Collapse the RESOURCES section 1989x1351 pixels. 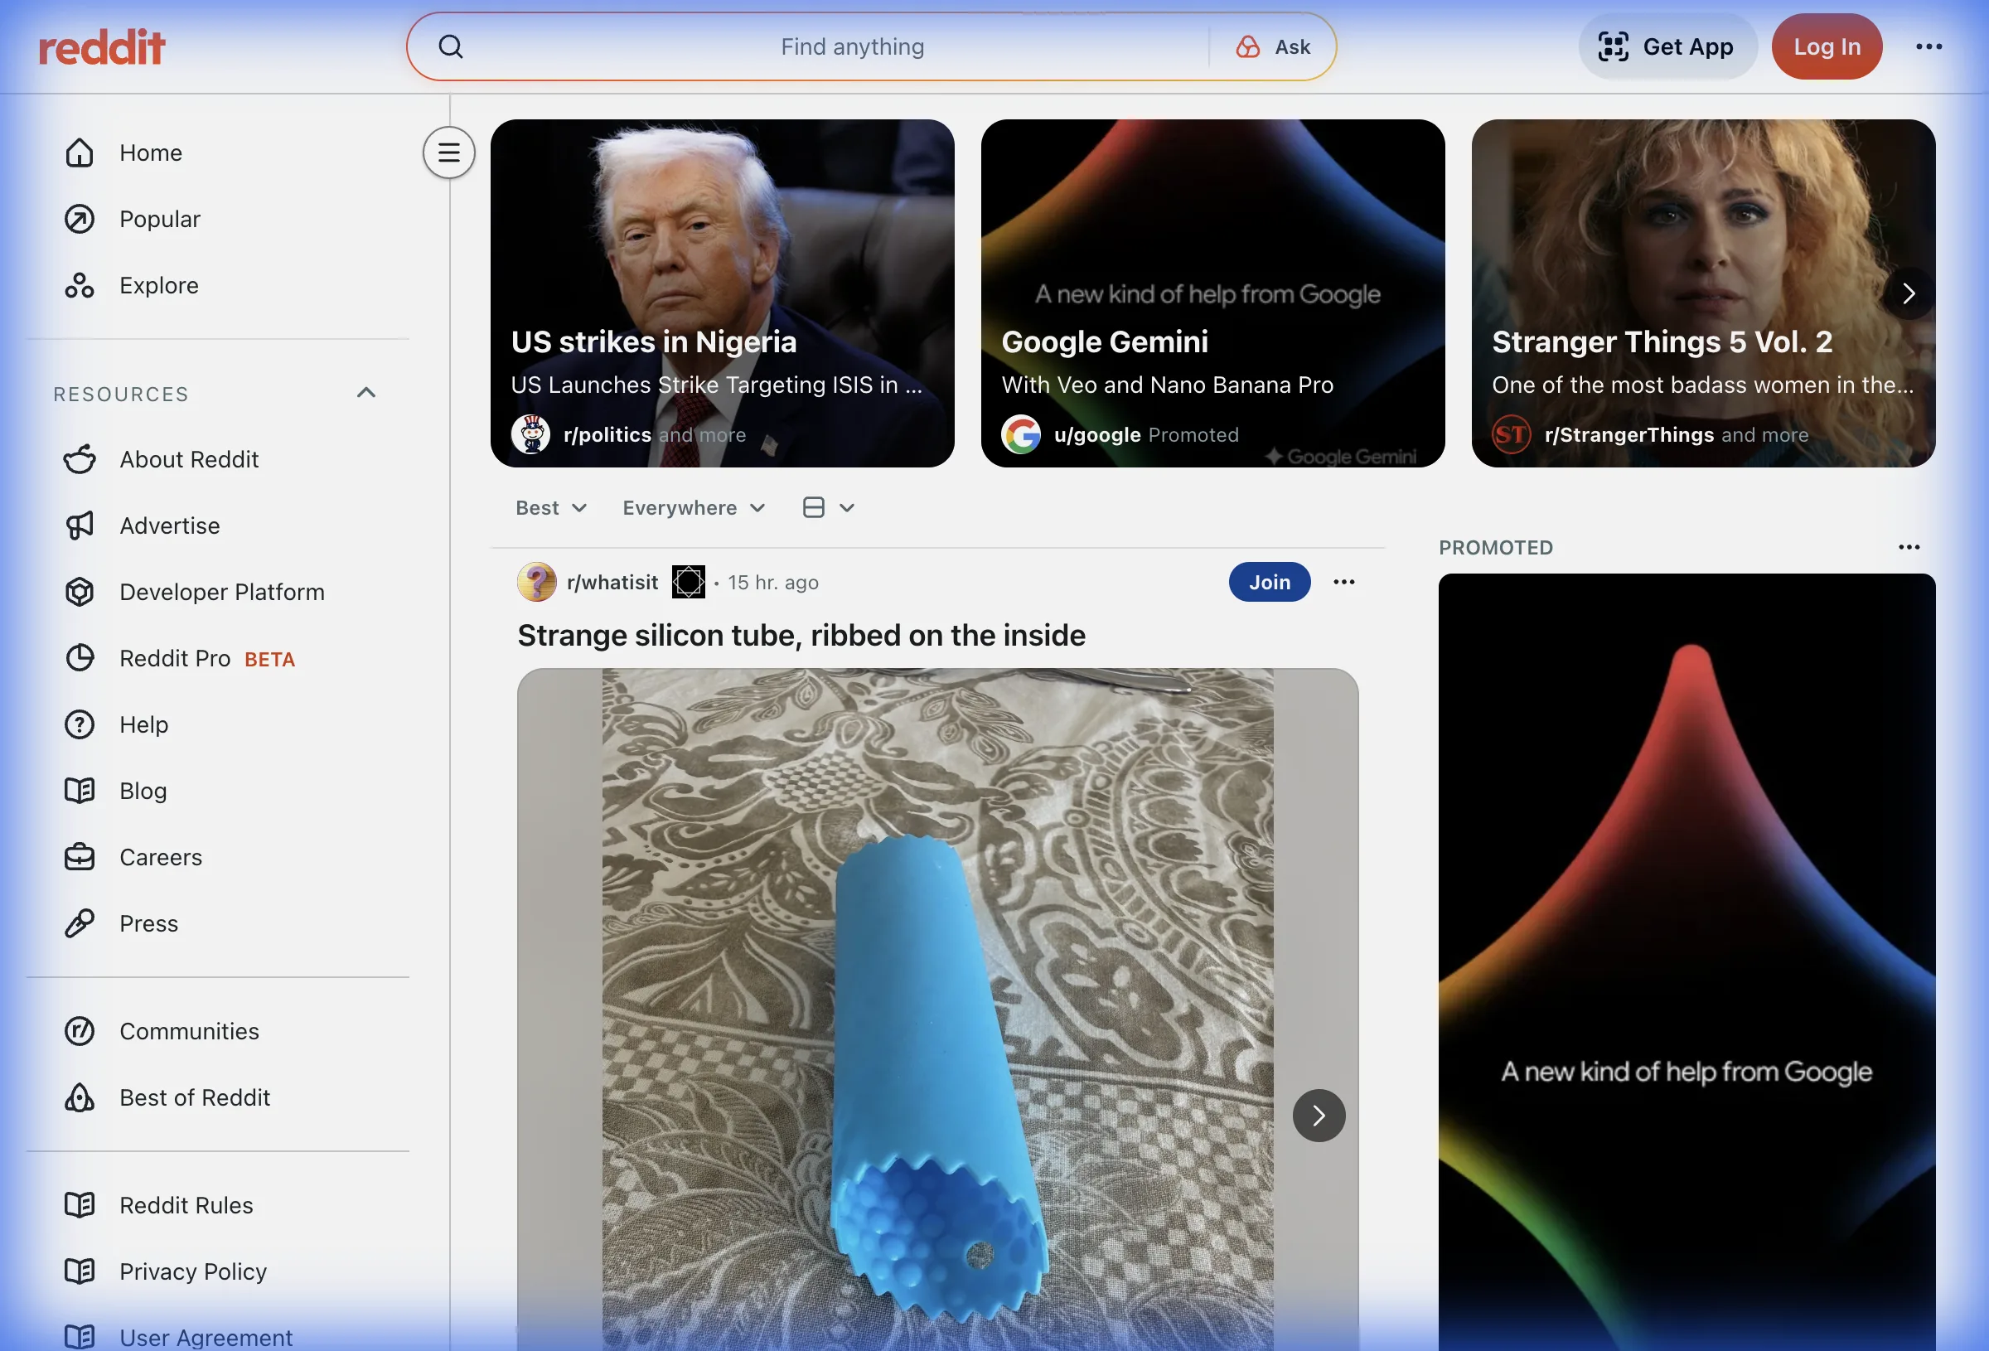[366, 392]
